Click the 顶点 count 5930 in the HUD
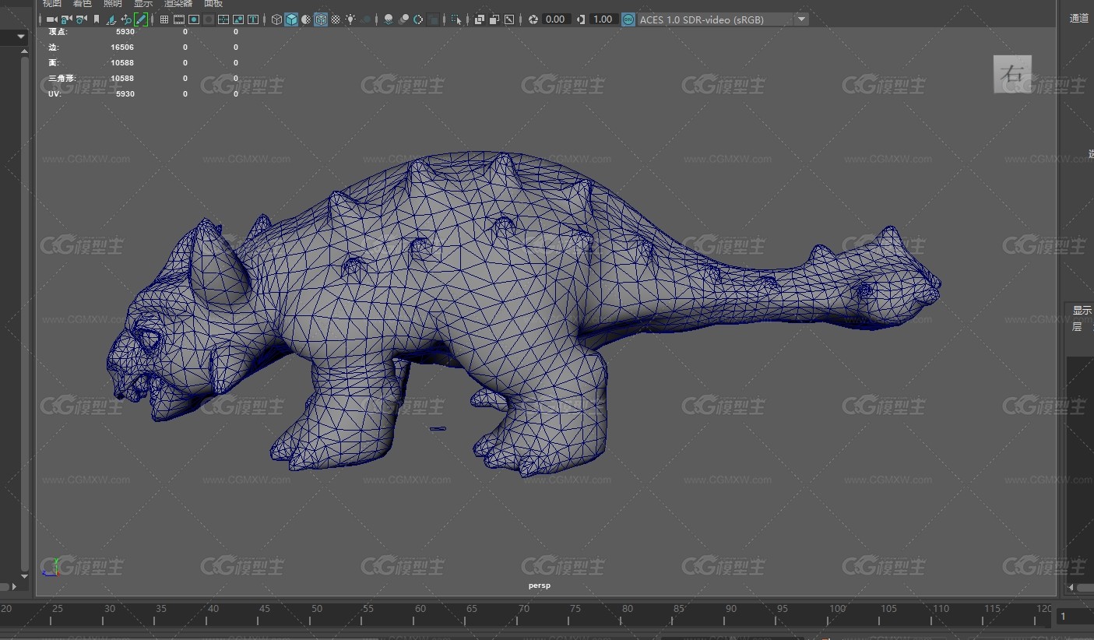 coord(125,32)
